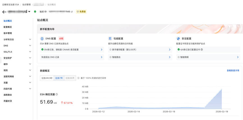Go to 站点管理 in the breadcrumb
Viewport: 243px width, 120px height.
27,5
